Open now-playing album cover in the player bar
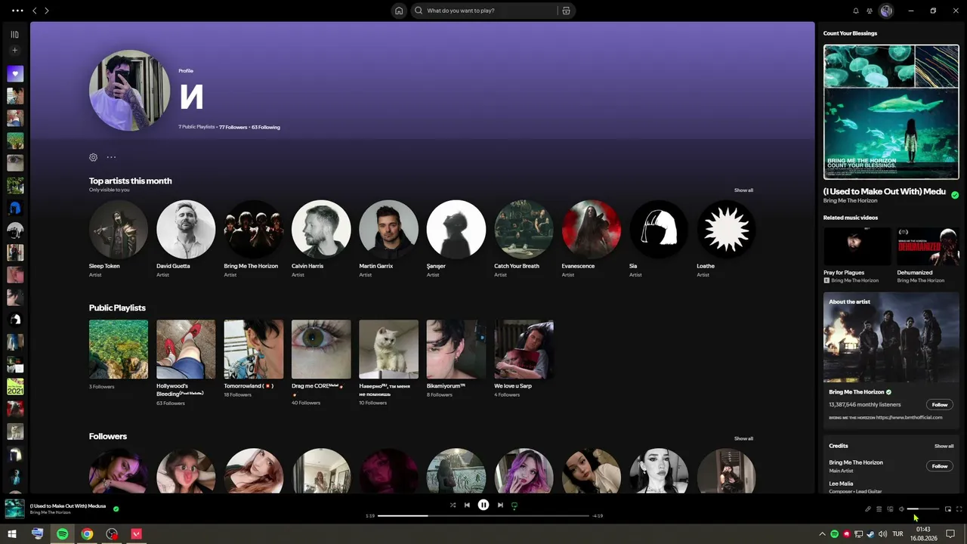The width and height of the screenshot is (967, 544). click(x=14, y=508)
